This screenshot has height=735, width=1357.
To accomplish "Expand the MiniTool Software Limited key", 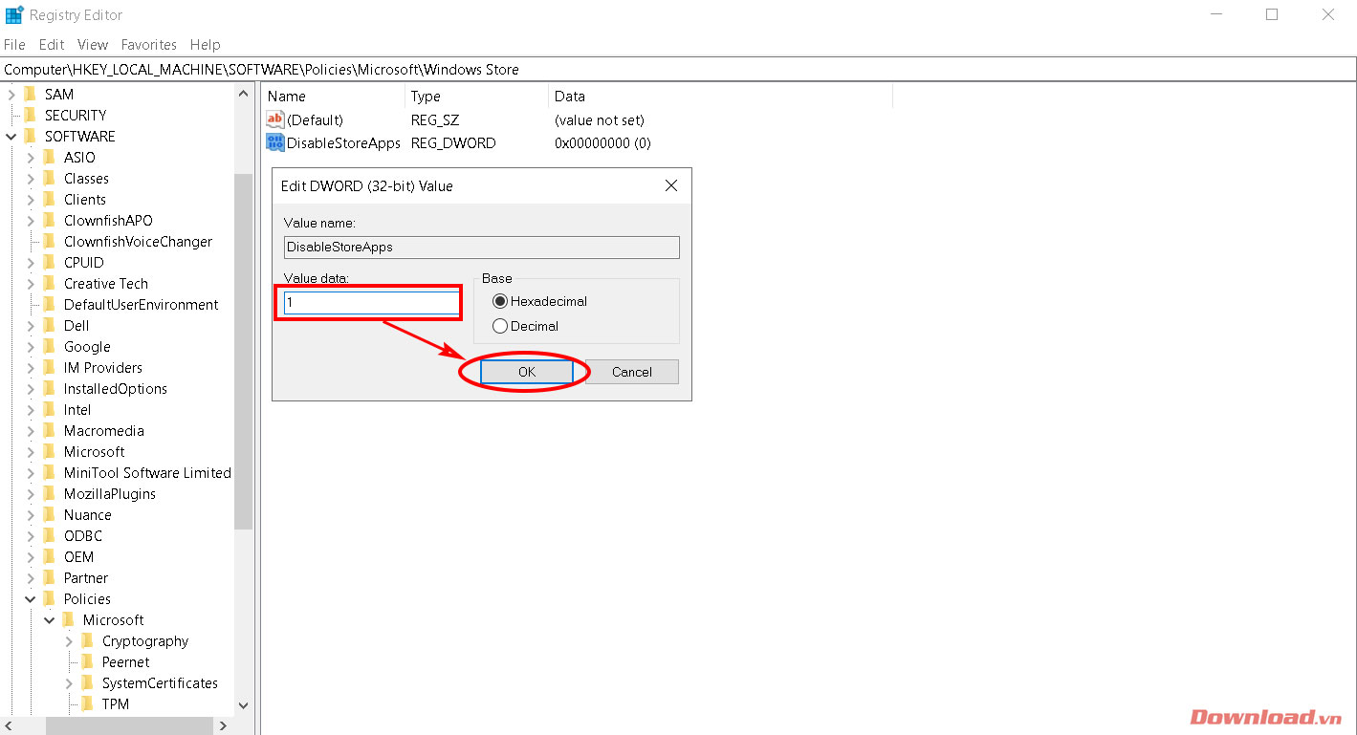I will pos(31,473).
